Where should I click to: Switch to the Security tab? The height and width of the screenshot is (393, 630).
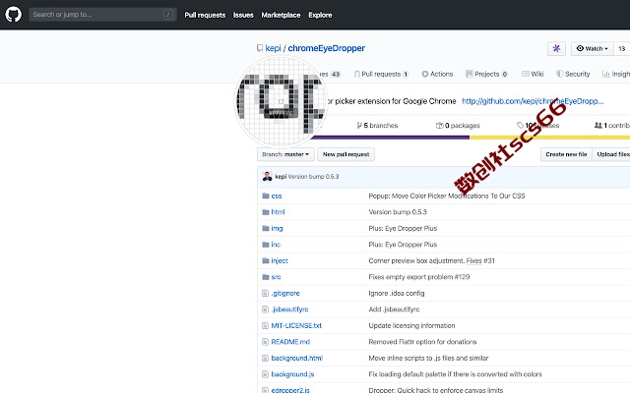[573, 74]
